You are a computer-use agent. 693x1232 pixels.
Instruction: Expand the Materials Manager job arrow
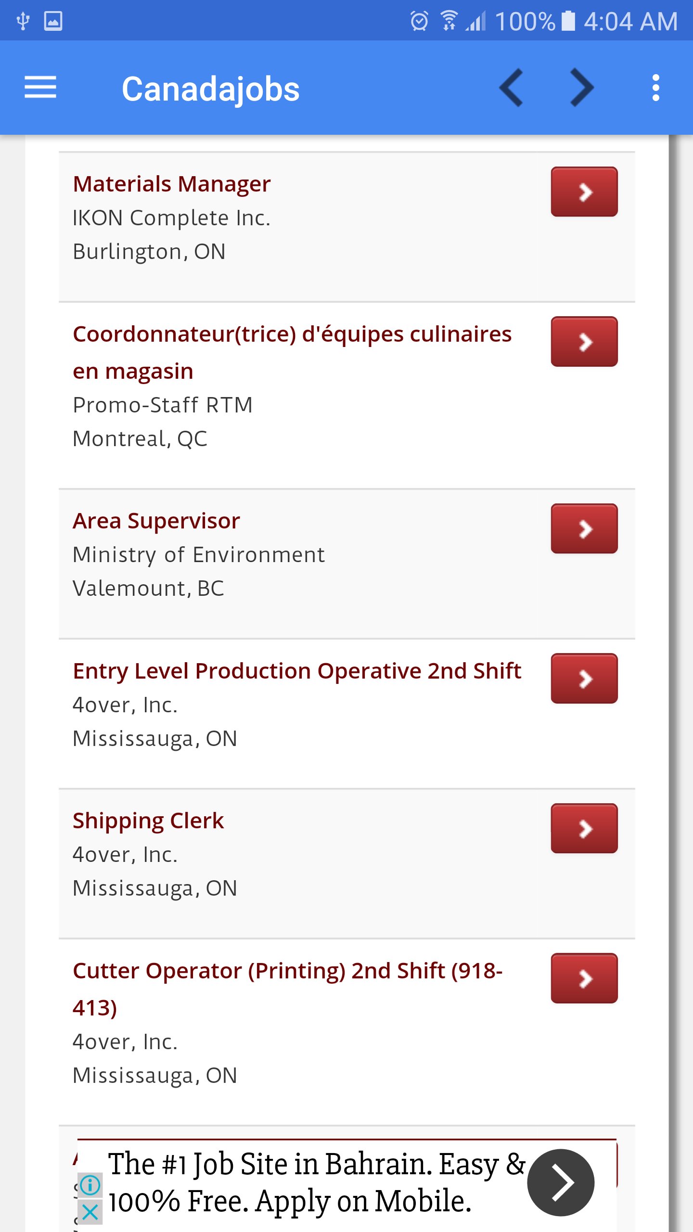(584, 192)
